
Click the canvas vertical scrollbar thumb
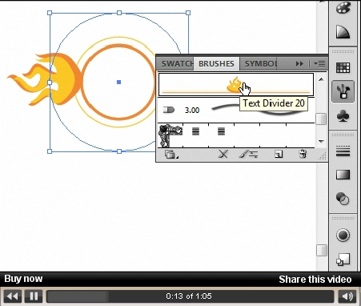tap(322, 251)
